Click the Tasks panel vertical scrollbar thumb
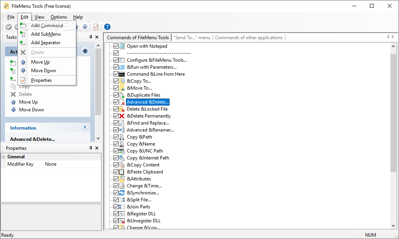399x239 pixels. click(98, 82)
